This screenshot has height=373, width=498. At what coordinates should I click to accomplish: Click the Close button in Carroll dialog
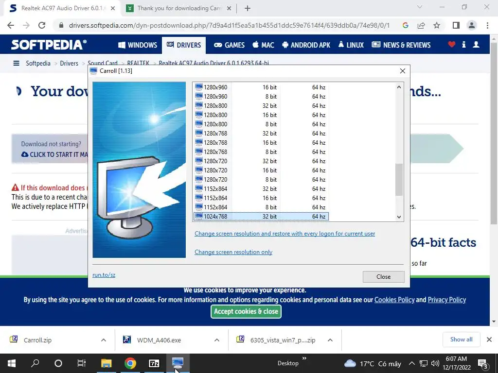383,276
